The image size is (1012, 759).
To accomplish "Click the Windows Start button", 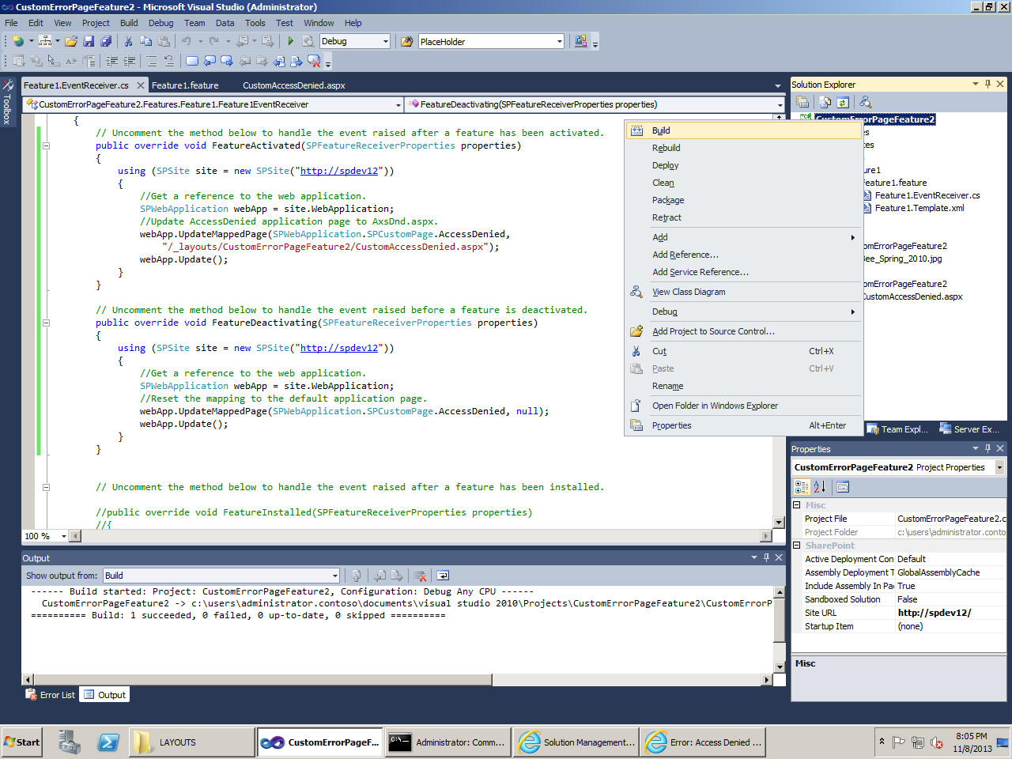I will click(22, 742).
